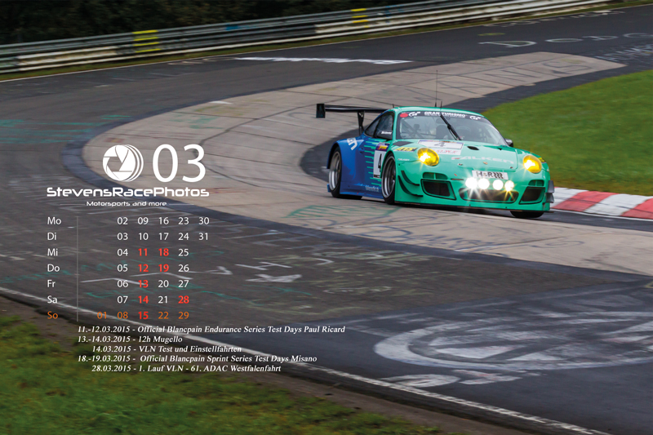The height and width of the screenshot is (435, 653).
Task: Click the 'VLN Test und Einstellfahrten' event
Action: [167, 348]
